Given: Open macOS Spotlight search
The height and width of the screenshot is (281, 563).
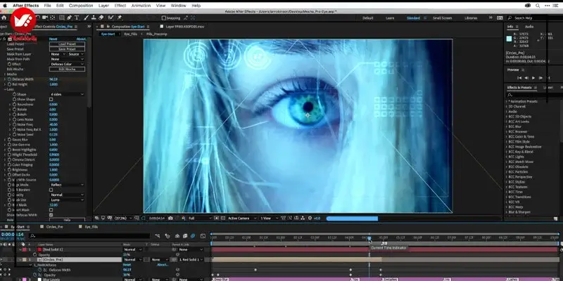Looking at the screenshot, I should coord(538,6).
